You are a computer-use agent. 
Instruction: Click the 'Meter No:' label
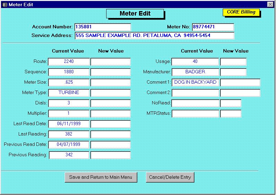178,27
